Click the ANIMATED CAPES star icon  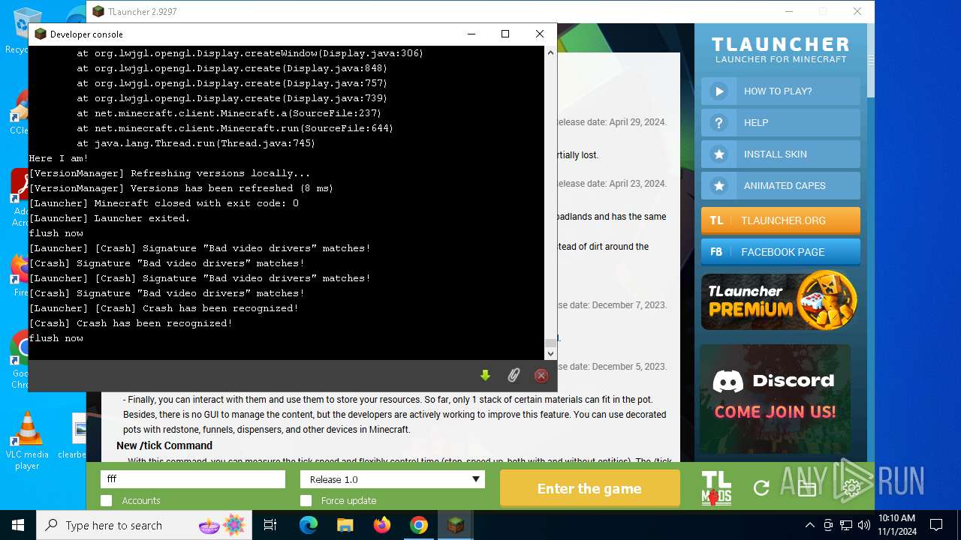pos(719,185)
